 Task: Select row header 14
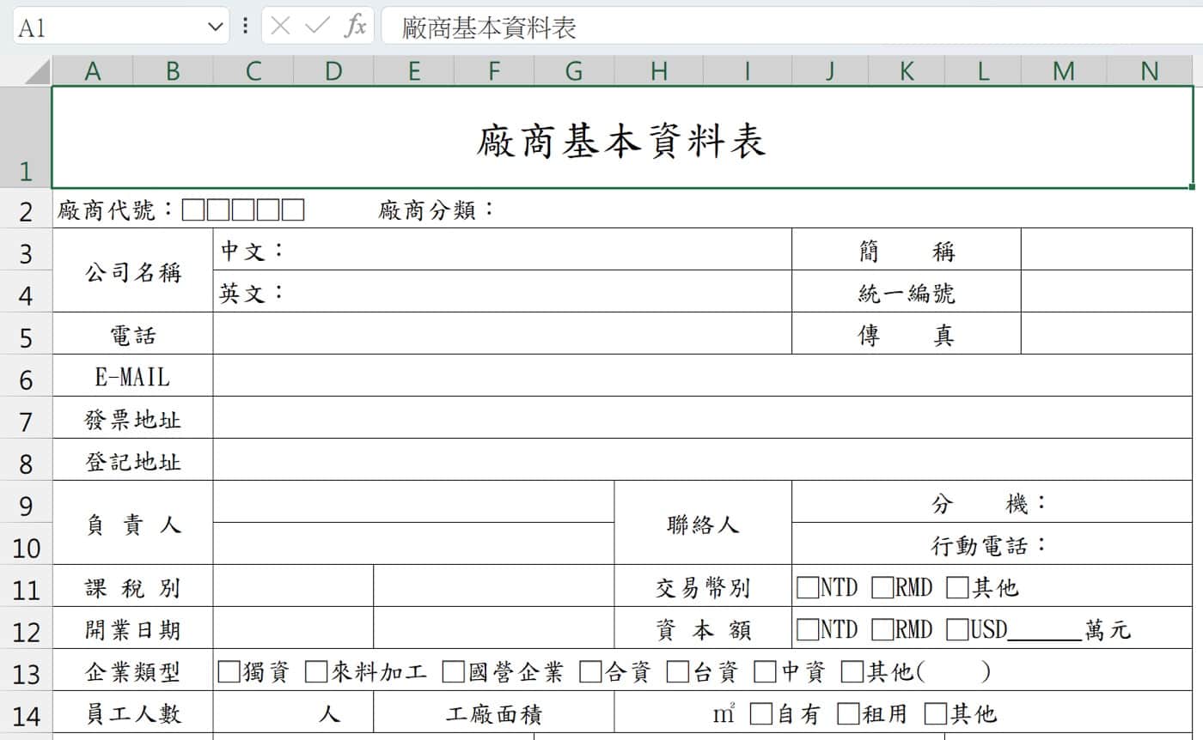[26, 714]
